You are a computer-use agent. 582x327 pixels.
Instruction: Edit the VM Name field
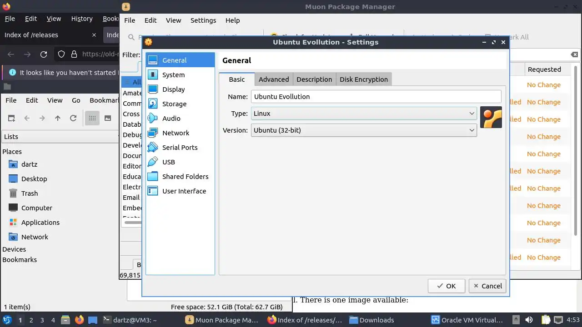376,96
